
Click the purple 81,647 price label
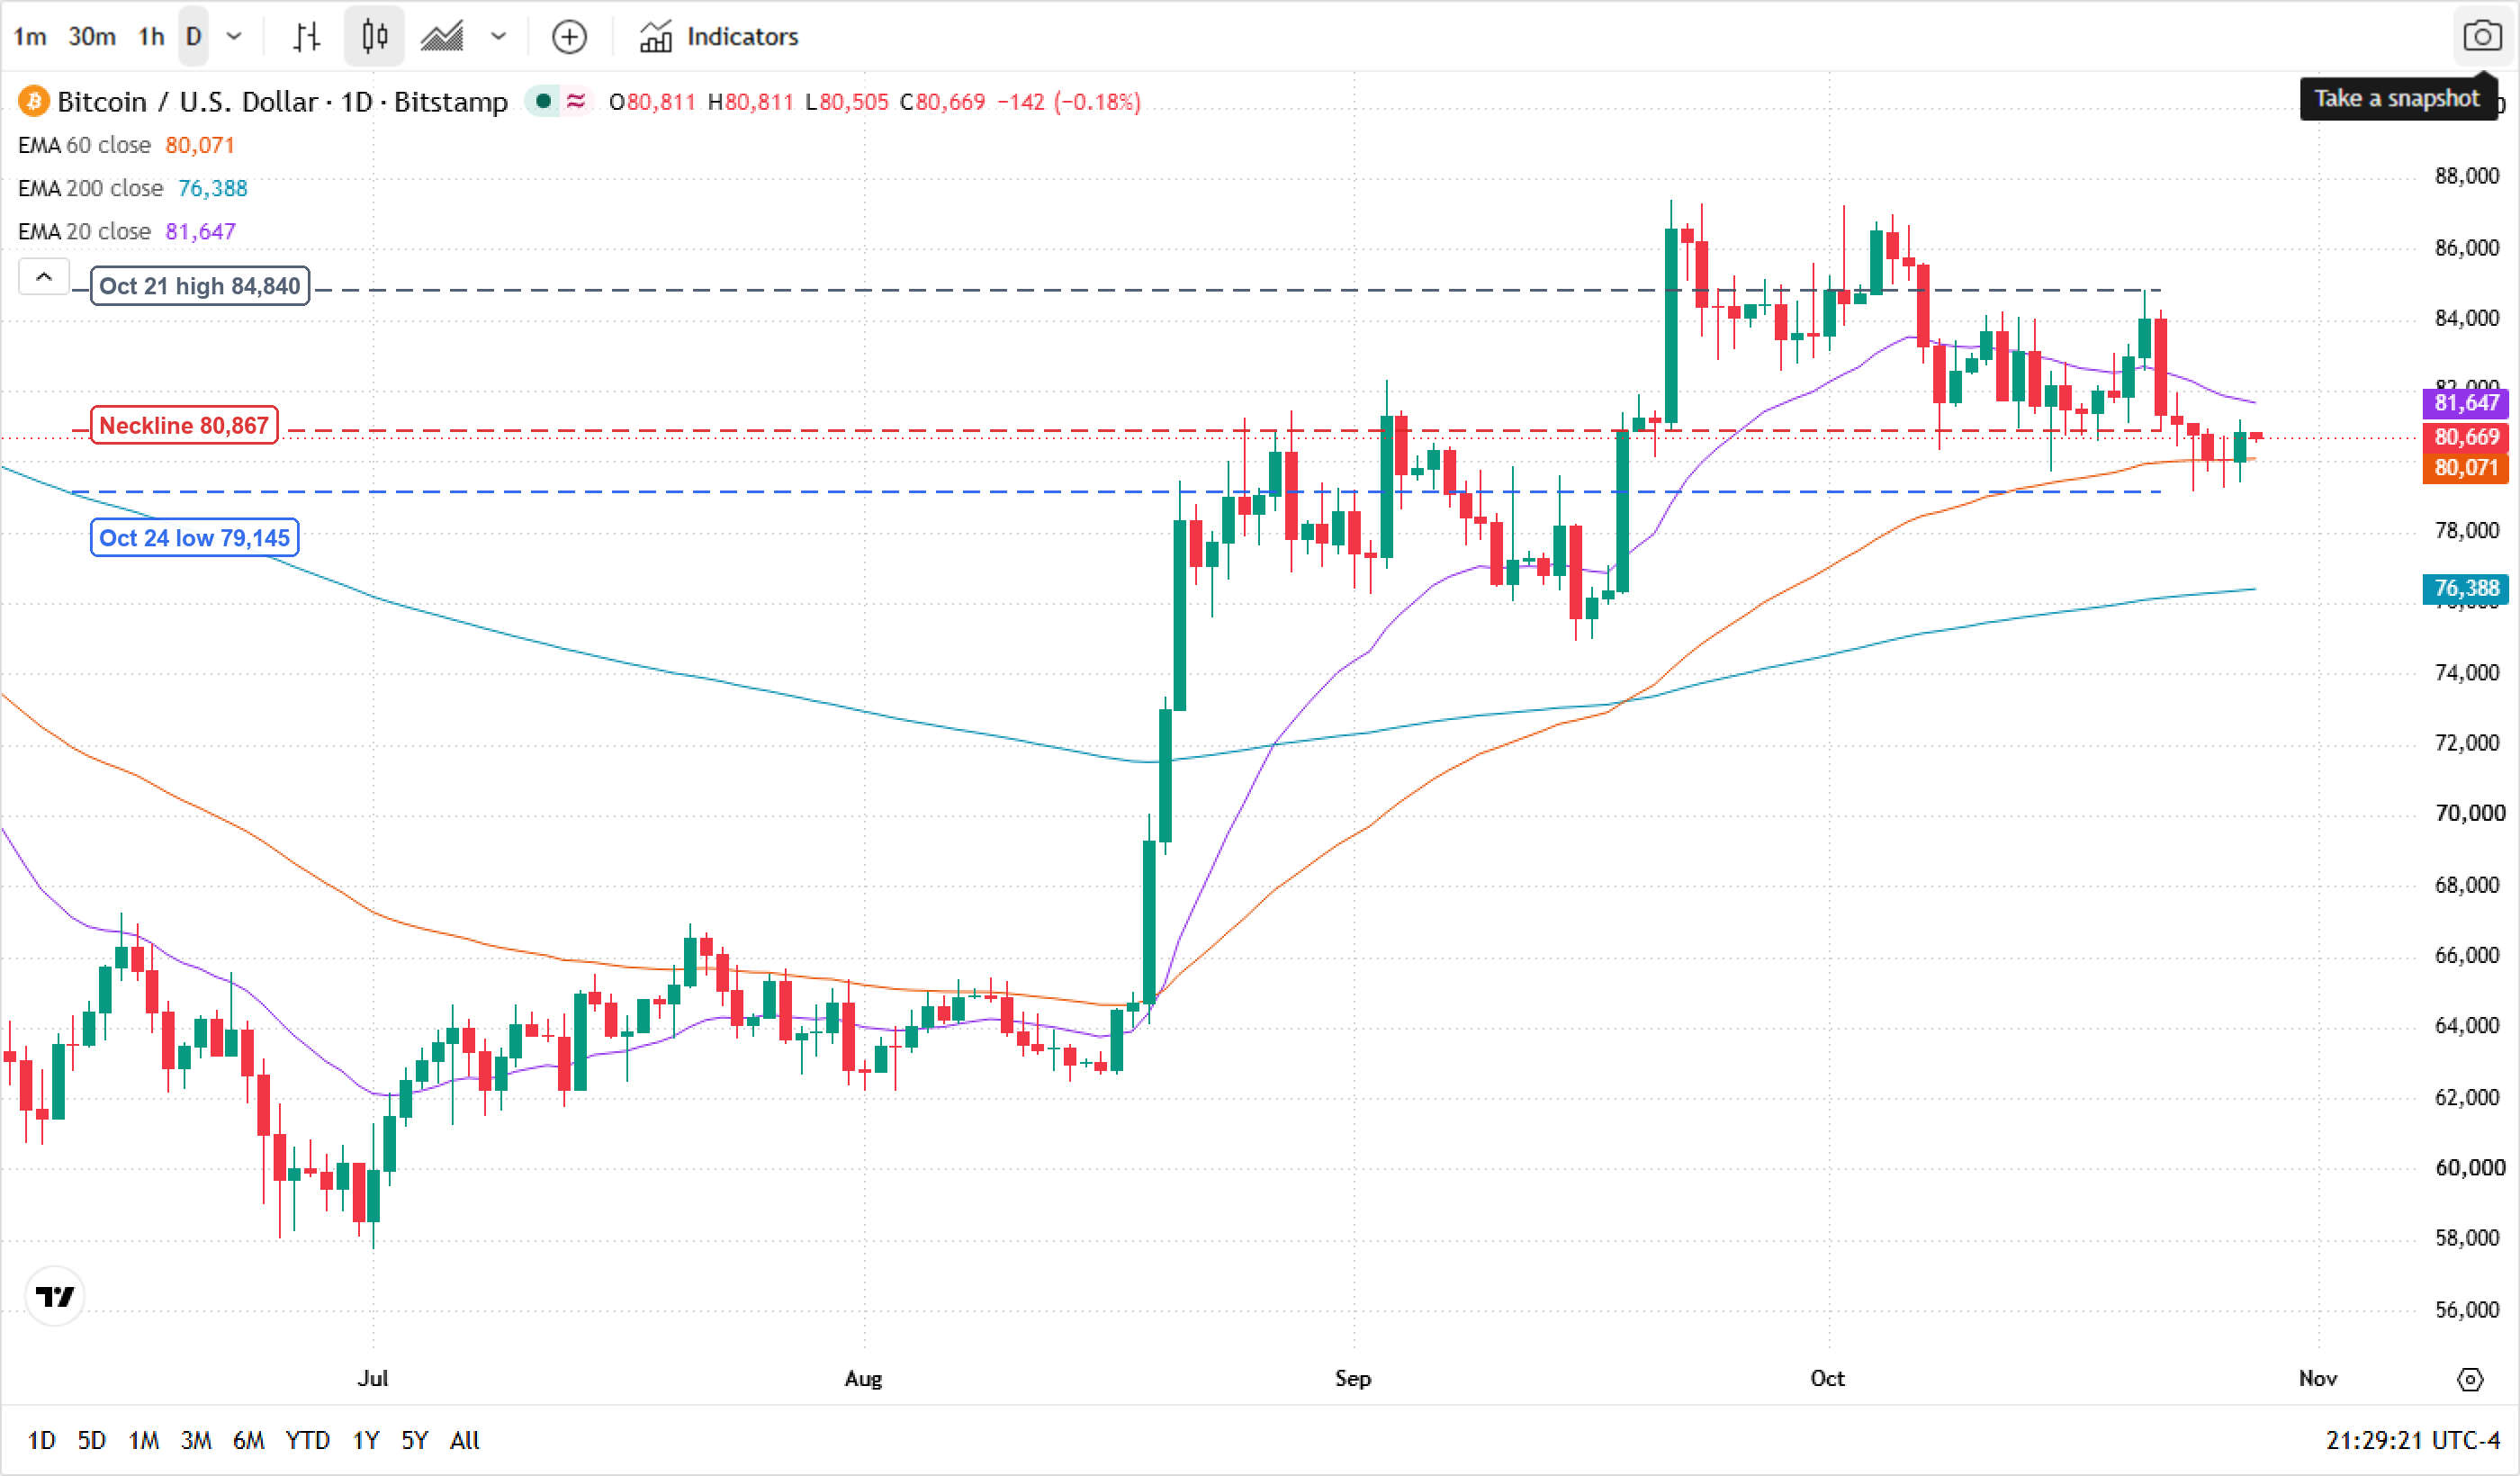[2466, 403]
